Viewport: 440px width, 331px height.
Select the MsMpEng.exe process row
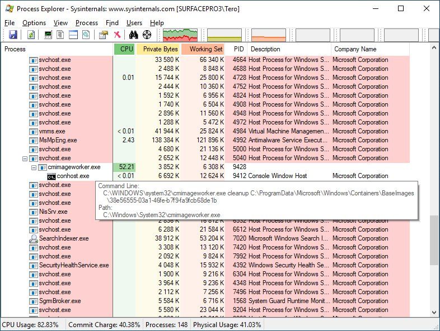coord(205,140)
